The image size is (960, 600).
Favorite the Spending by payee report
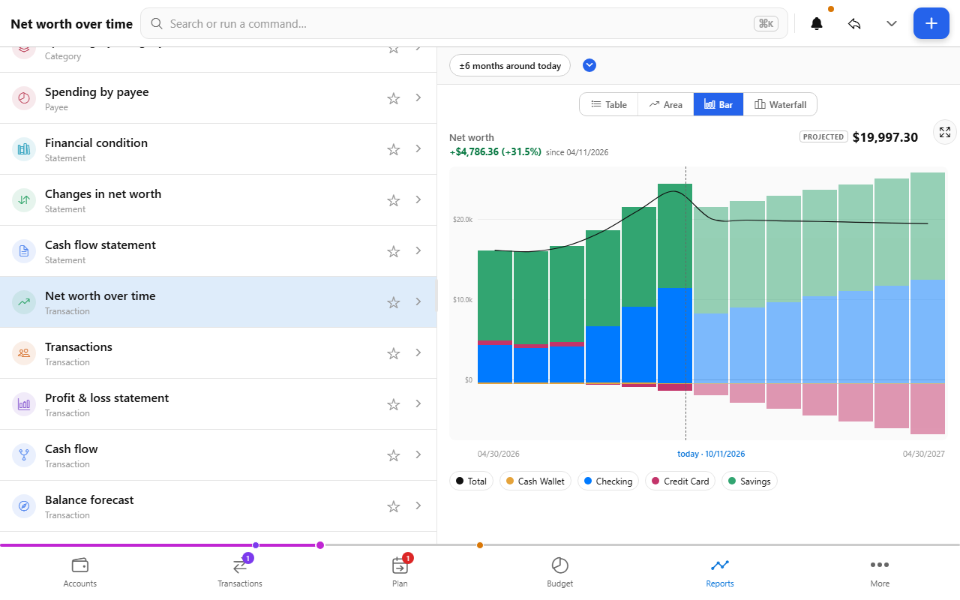(x=394, y=98)
